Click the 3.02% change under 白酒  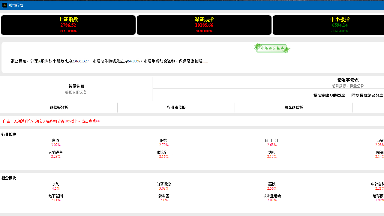(x=55, y=145)
